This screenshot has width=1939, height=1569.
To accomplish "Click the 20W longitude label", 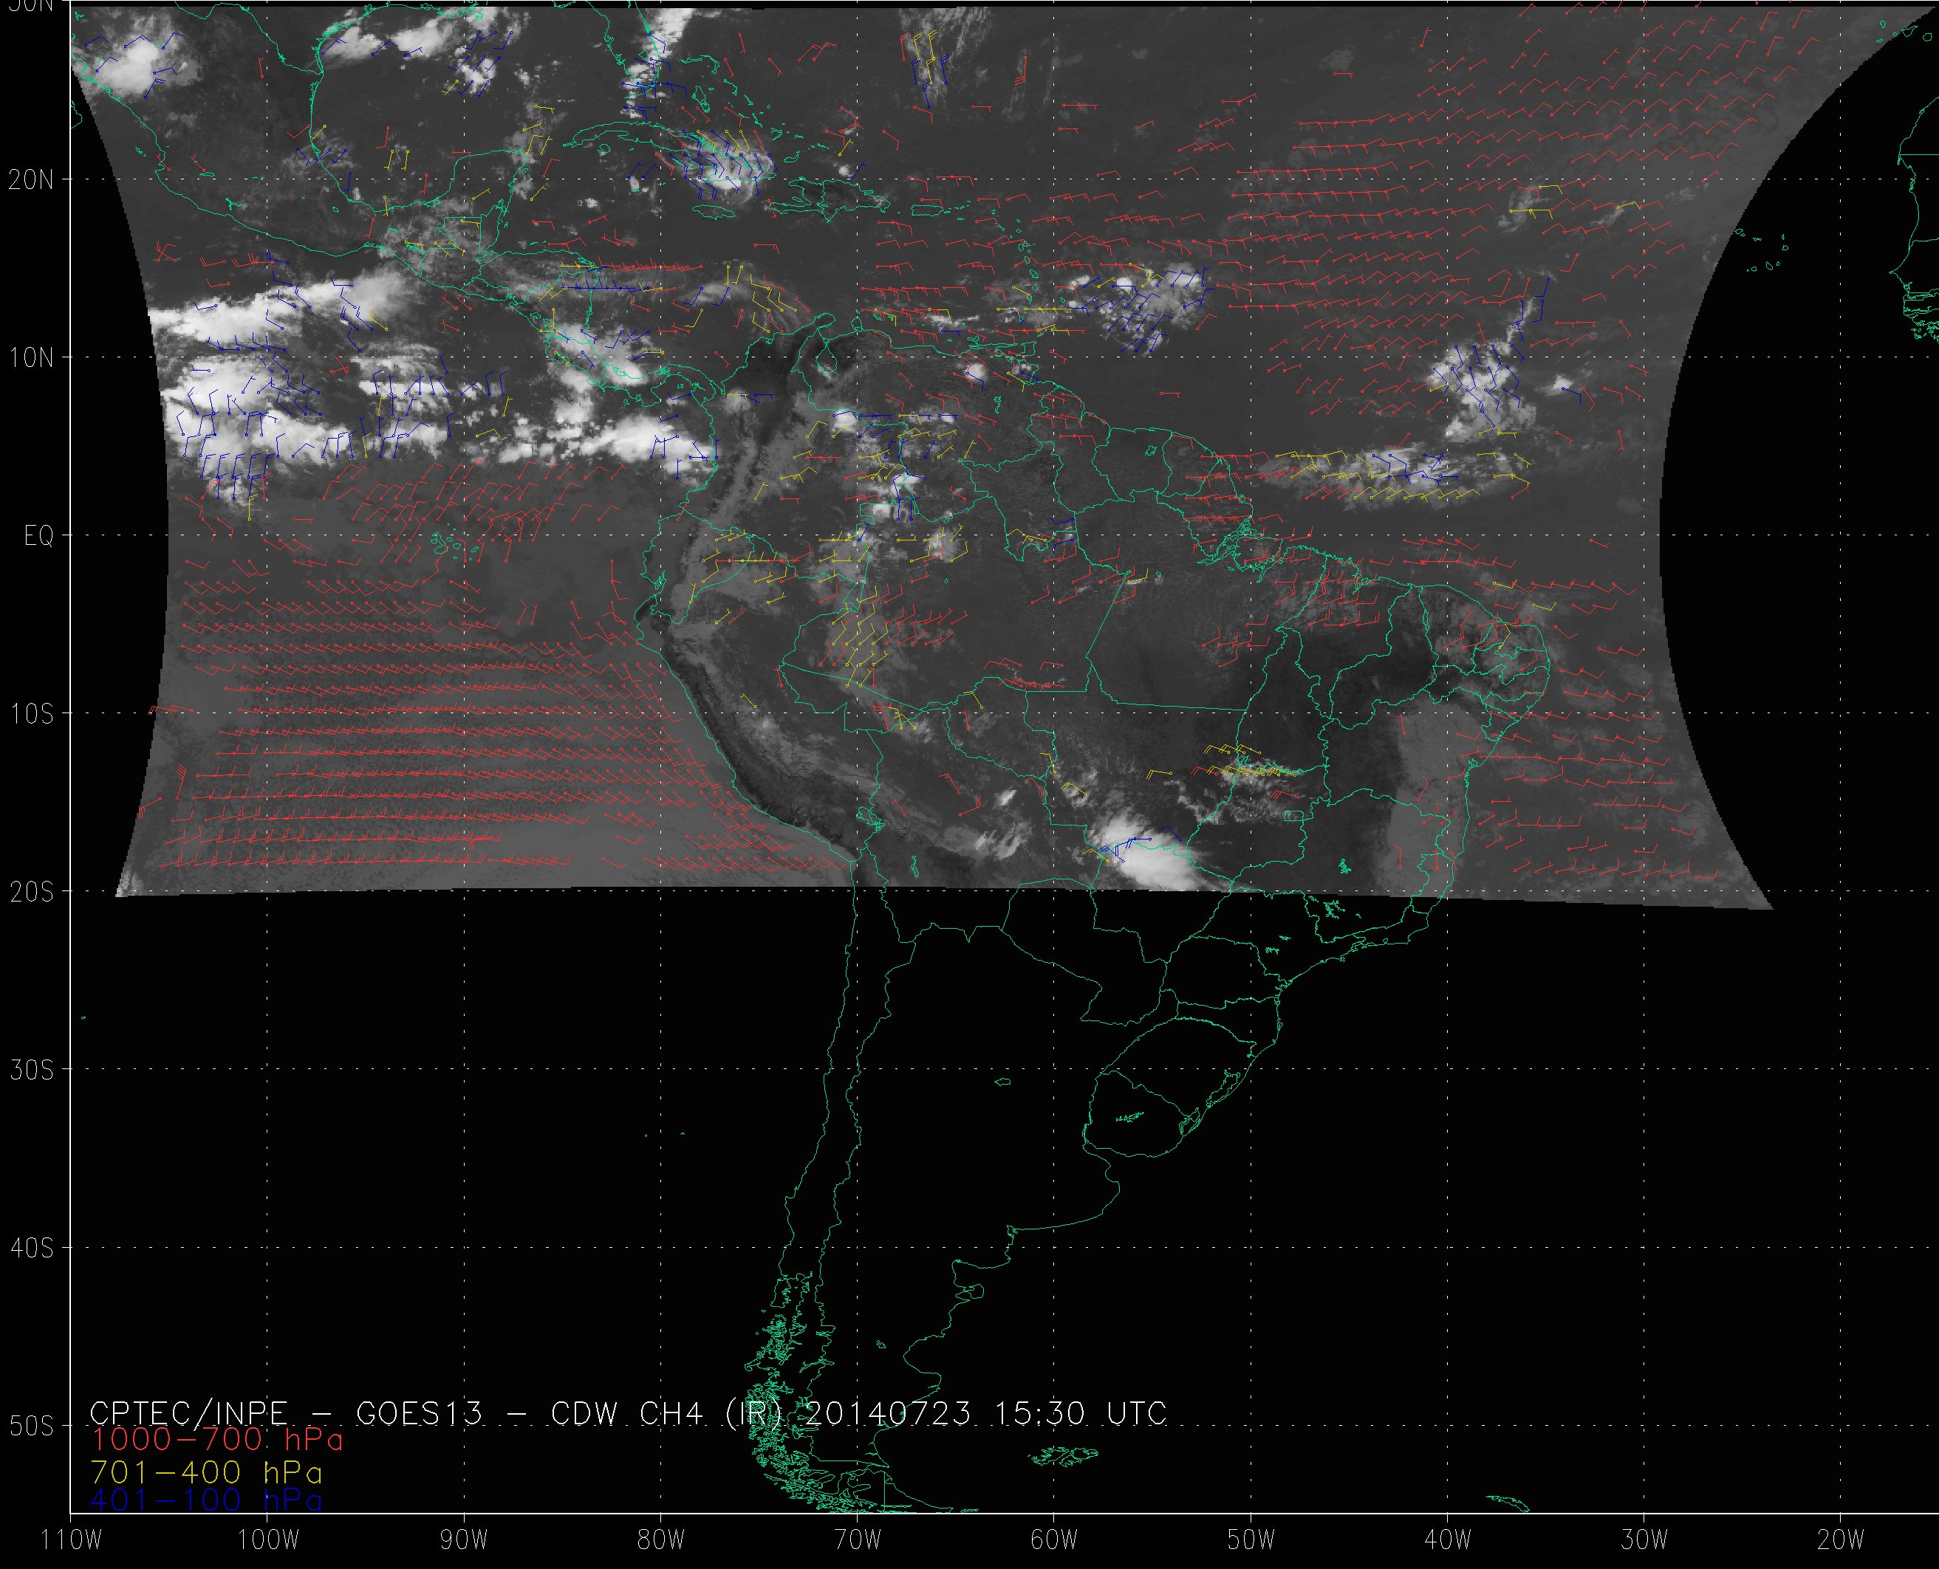I will (x=1841, y=1540).
